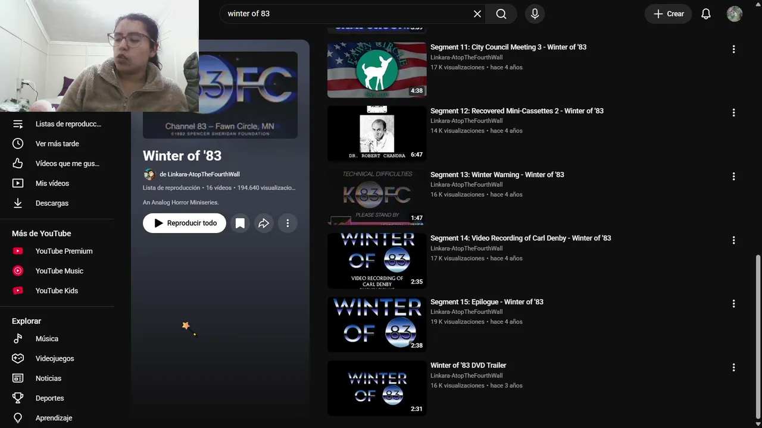Open the Winter of '83 DVD Trailer thumbnail
The height and width of the screenshot is (428, 762).
[377, 388]
